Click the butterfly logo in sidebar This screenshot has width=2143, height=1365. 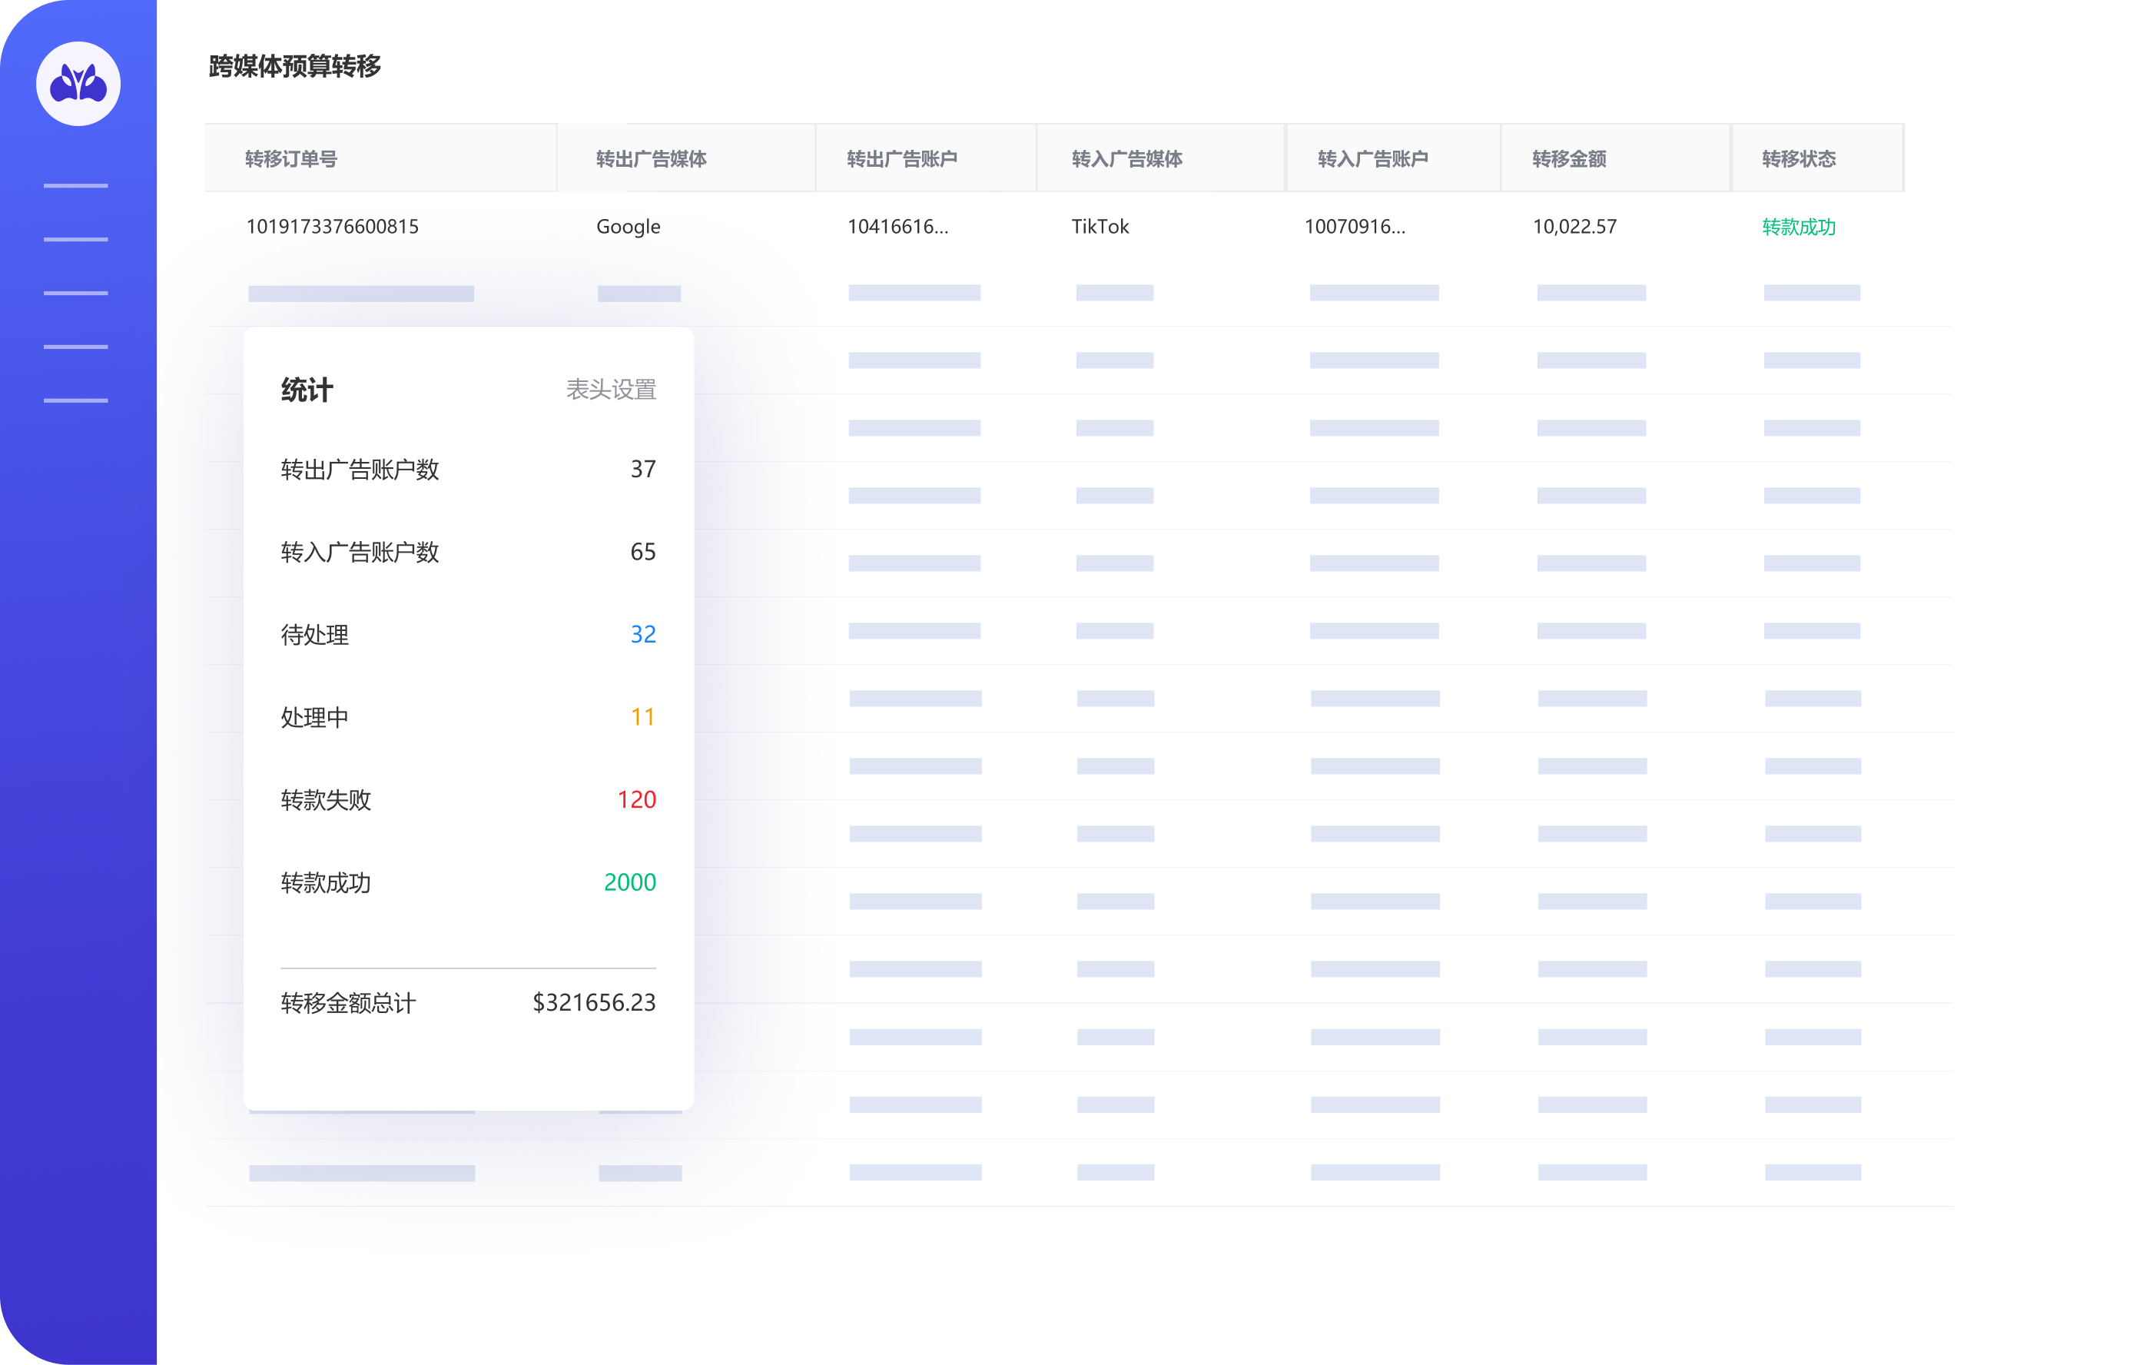tap(78, 84)
